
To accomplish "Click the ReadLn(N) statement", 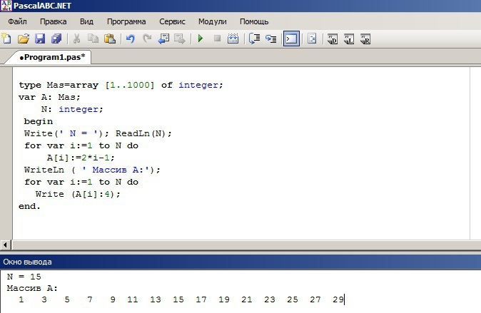I will (143, 133).
